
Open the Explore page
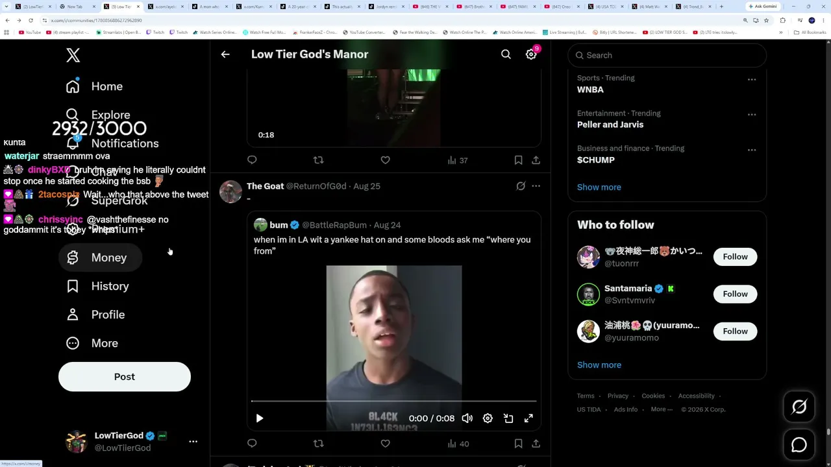click(x=98, y=115)
